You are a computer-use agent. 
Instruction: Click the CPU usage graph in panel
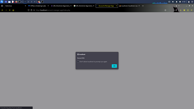(x=160, y=2)
